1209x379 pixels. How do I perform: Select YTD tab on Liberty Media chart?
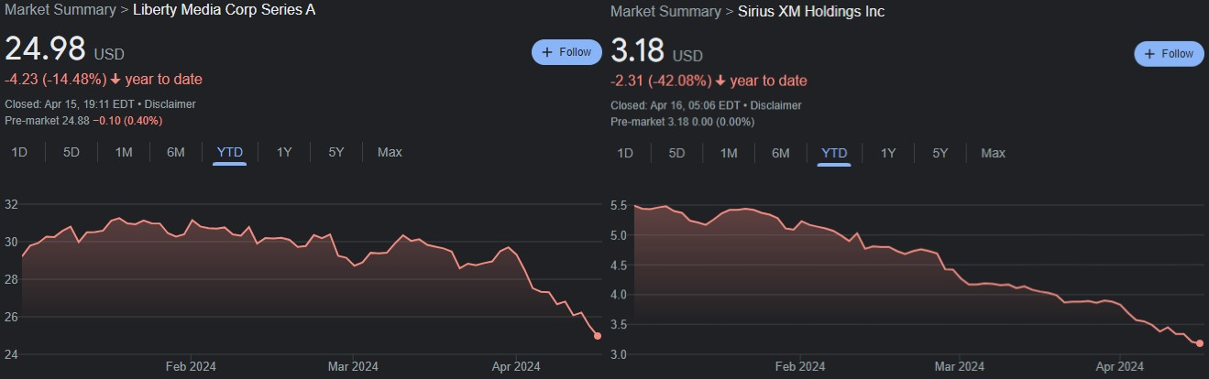point(230,152)
